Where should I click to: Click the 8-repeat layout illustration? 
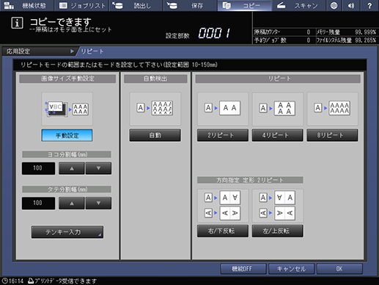(x=332, y=109)
